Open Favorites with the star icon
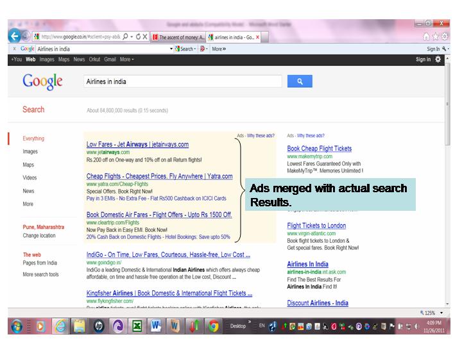462x346 pixels. pos(436,37)
